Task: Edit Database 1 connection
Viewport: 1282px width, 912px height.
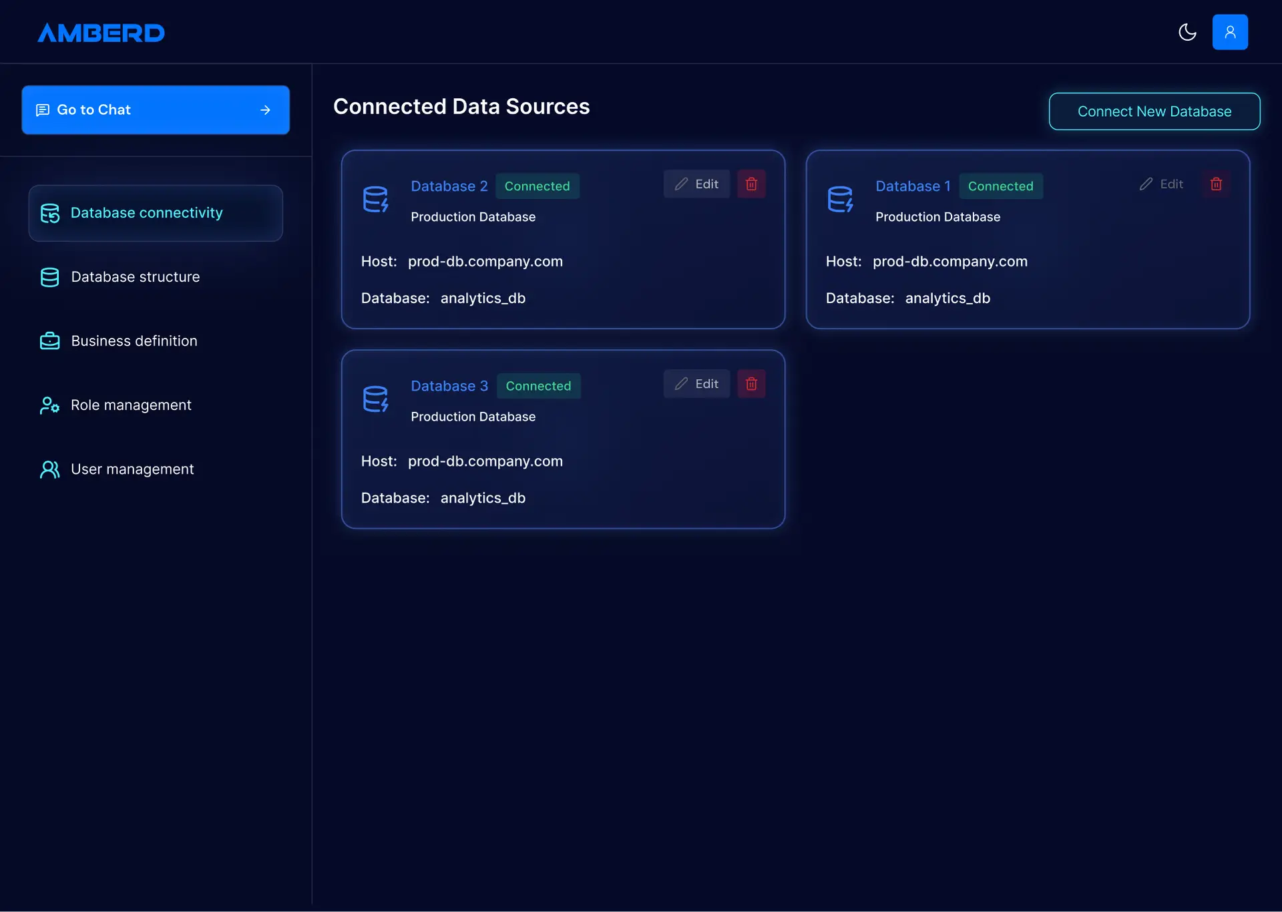Action: (x=1161, y=184)
